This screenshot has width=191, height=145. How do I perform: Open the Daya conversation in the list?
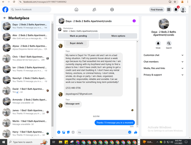coord(26,26)
